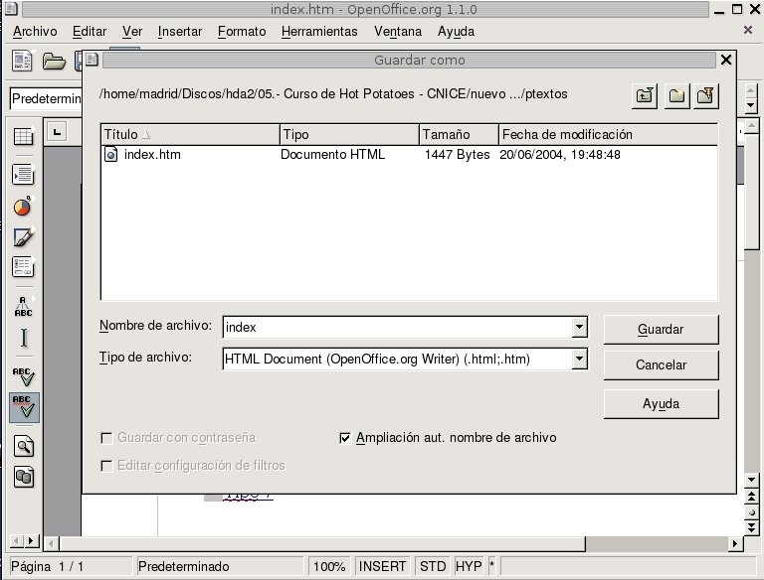Sort files by the Título column header

coord(189,134)
